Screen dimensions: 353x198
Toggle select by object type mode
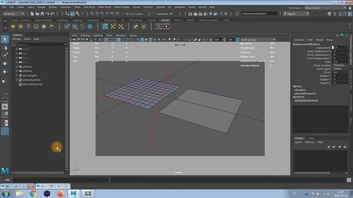tap(72, 14)
